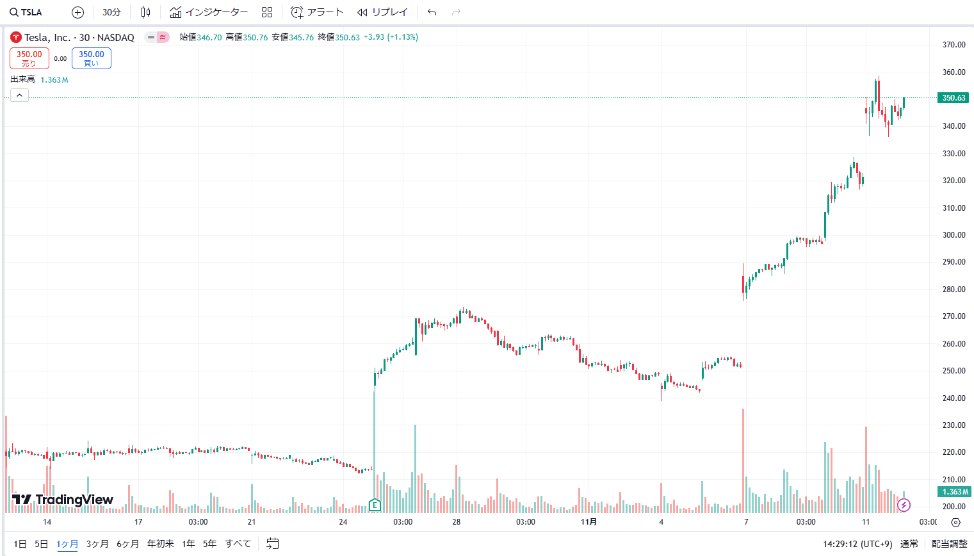Collapse the indicator legend with the chevron
Screen dimensions: 974x556
coord(19,95)
